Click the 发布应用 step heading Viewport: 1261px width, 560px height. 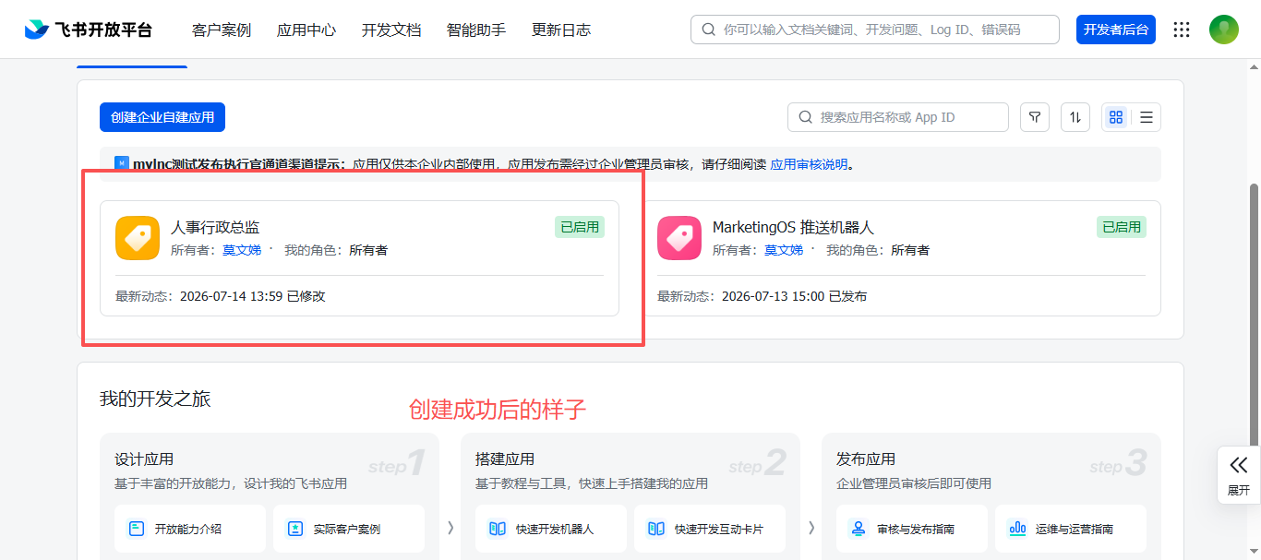866,459
